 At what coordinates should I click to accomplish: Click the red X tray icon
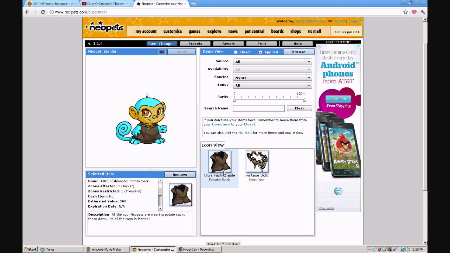[x=379, y=249]
